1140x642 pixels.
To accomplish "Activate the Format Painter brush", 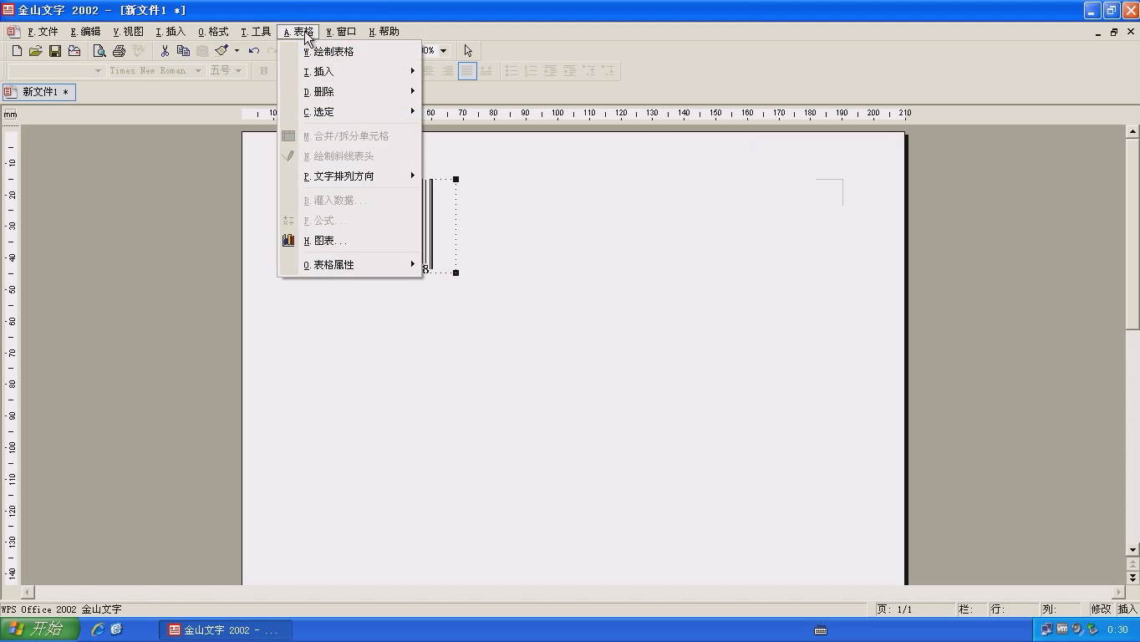I will (x=221, y=51).
